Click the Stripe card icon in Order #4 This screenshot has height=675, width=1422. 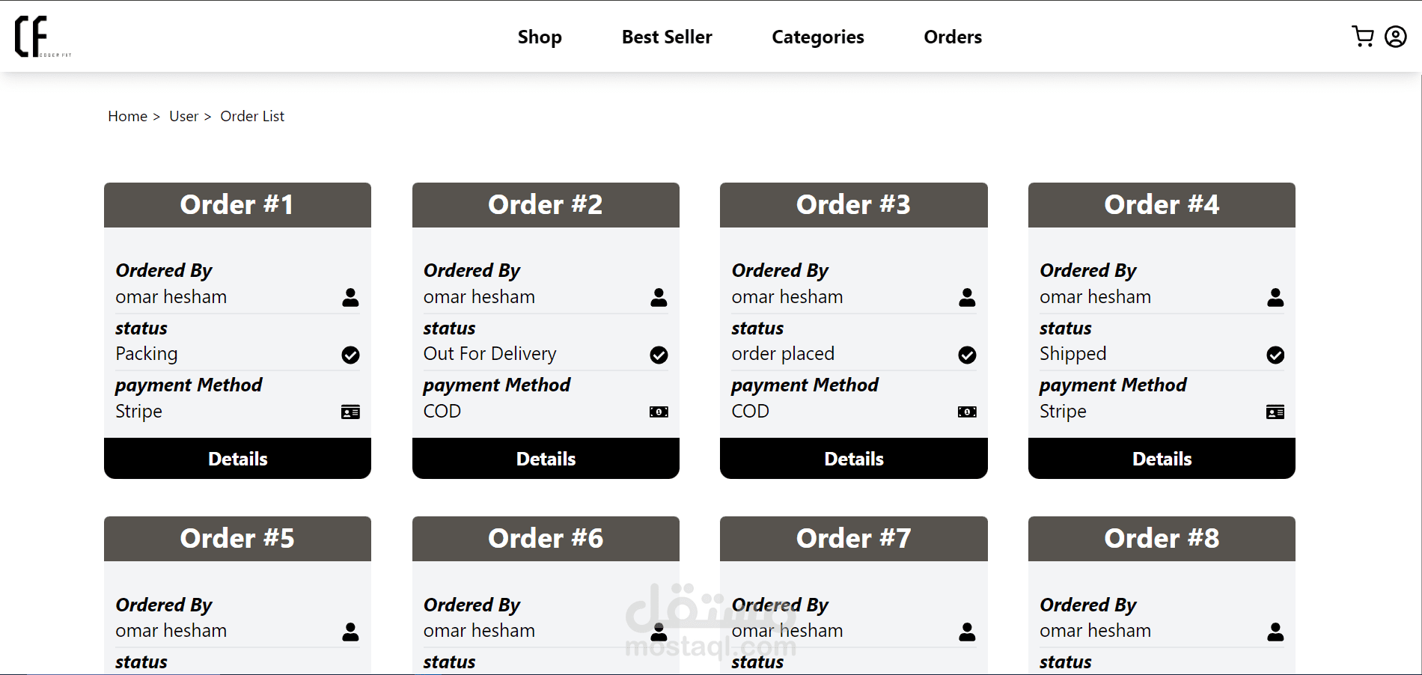tap(1275, 412)
